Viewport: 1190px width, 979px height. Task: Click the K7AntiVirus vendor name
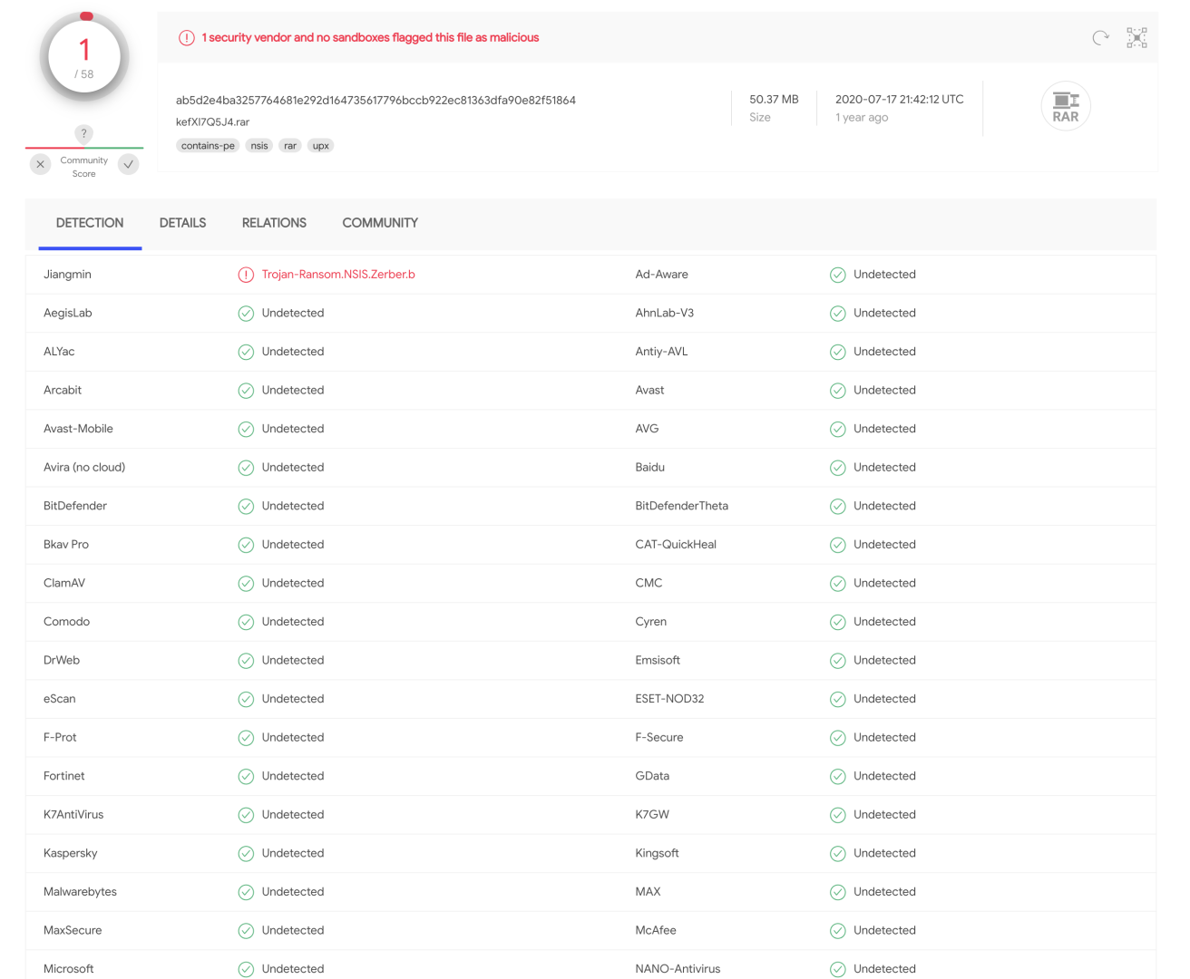point(73,815)
